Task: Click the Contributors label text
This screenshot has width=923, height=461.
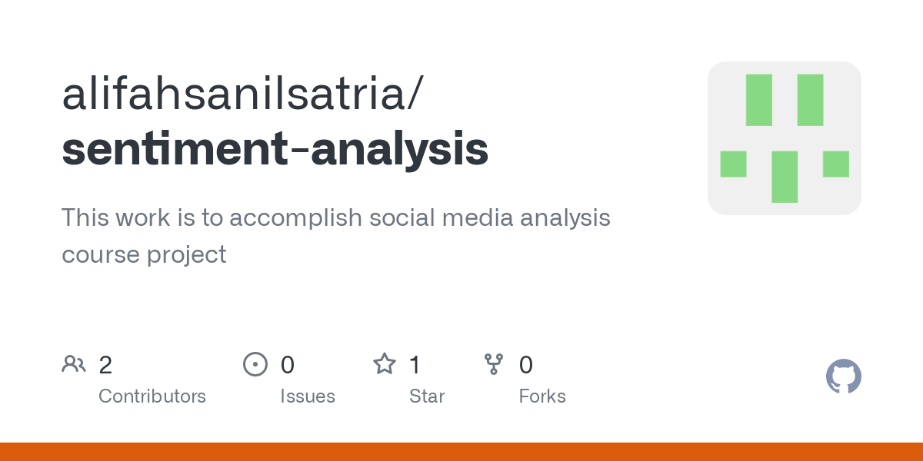Action: 152,396
